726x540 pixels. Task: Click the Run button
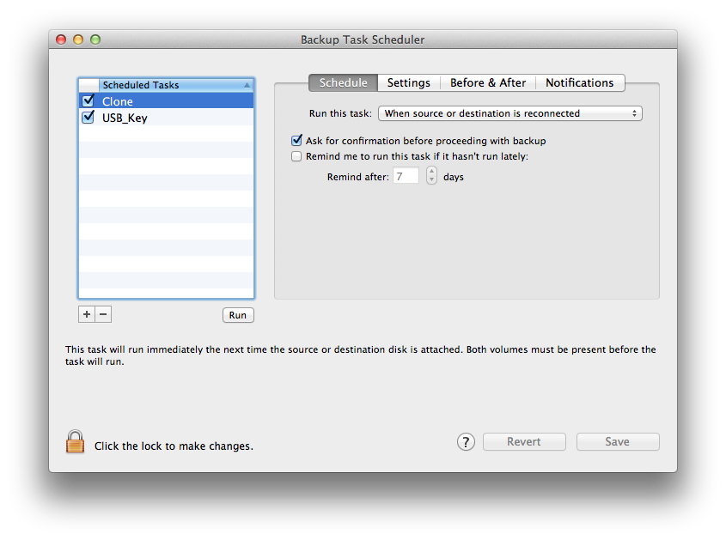[238, 315]
